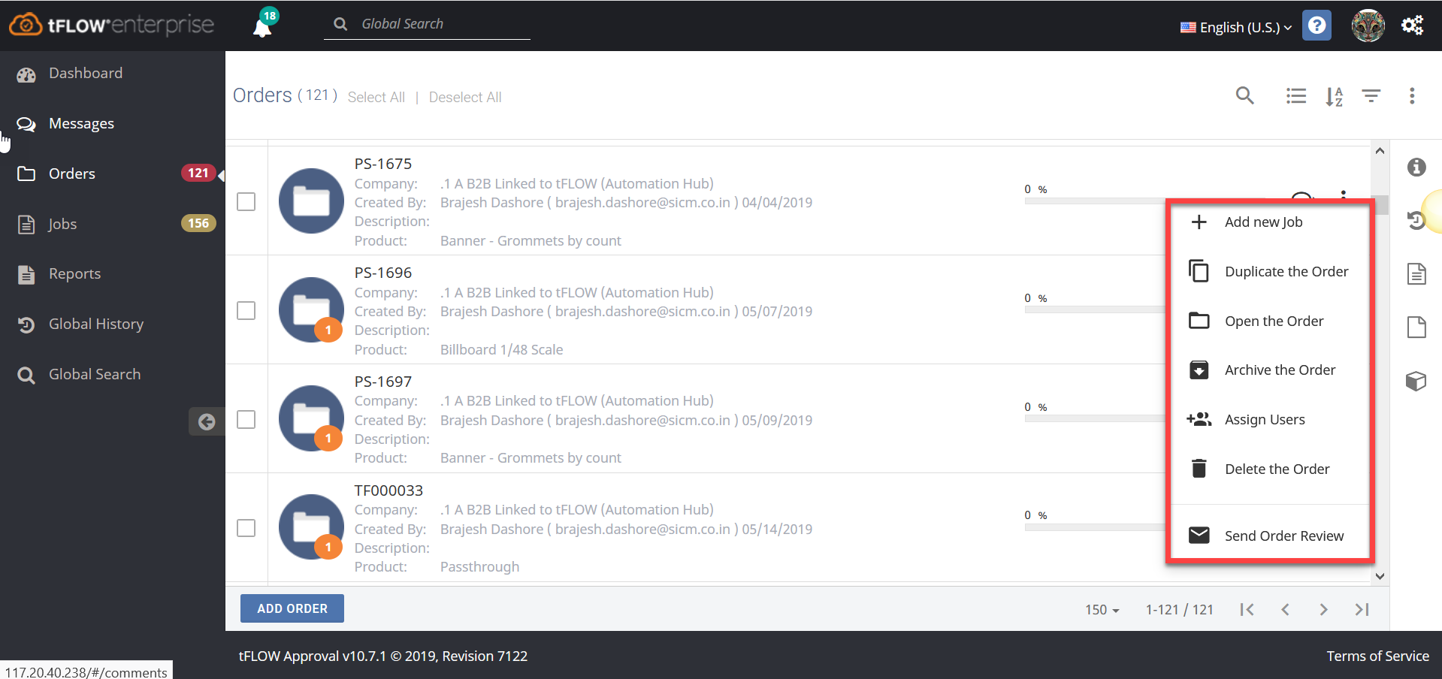
Task: Click the 121 badge next to Orders
Action: [198, 173]
